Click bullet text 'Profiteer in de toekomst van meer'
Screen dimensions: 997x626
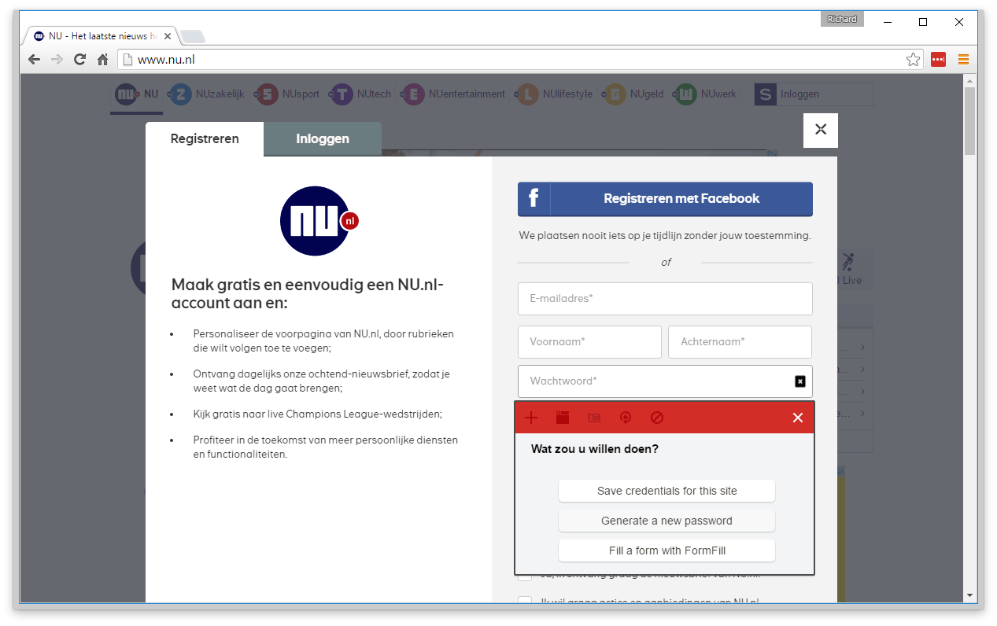click(x=325, y=447)
